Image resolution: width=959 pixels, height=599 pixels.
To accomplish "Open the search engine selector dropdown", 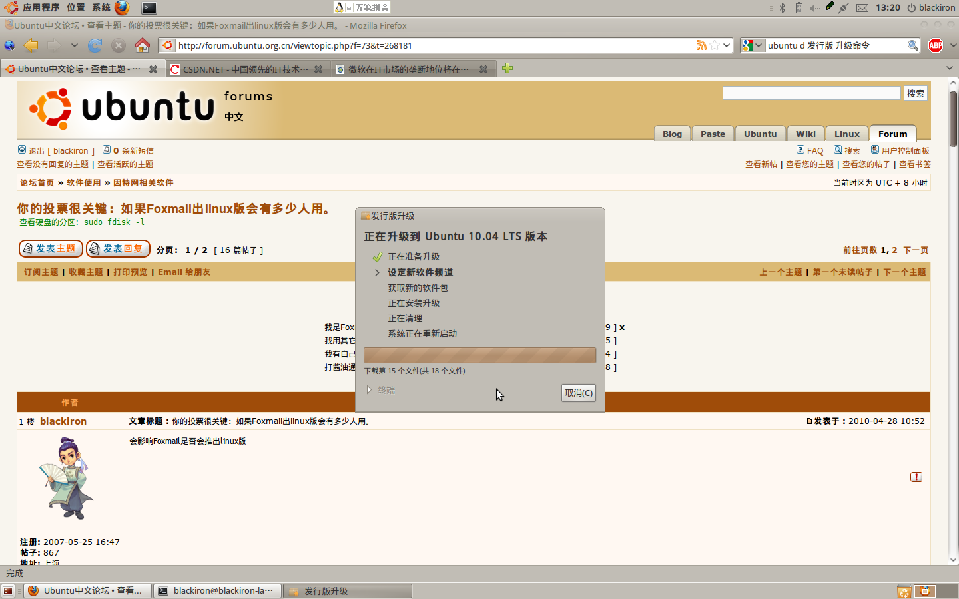I will click(x=753, y=45).
